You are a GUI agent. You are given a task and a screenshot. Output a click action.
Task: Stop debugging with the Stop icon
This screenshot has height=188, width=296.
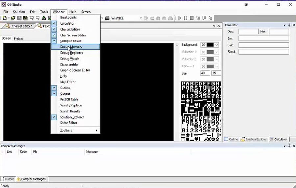192,18
